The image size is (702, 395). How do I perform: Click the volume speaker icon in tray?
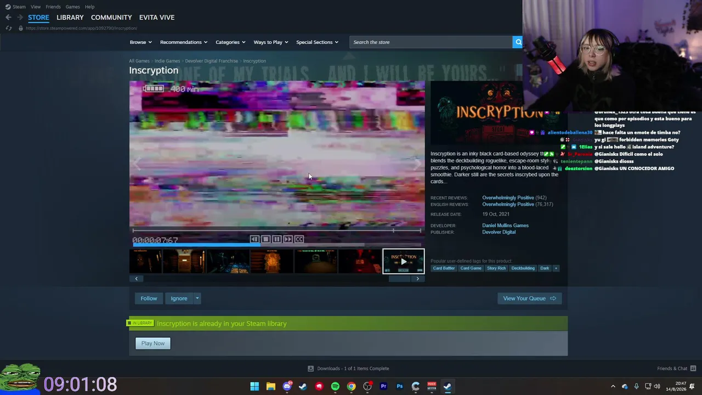click(x=657, y=386)
